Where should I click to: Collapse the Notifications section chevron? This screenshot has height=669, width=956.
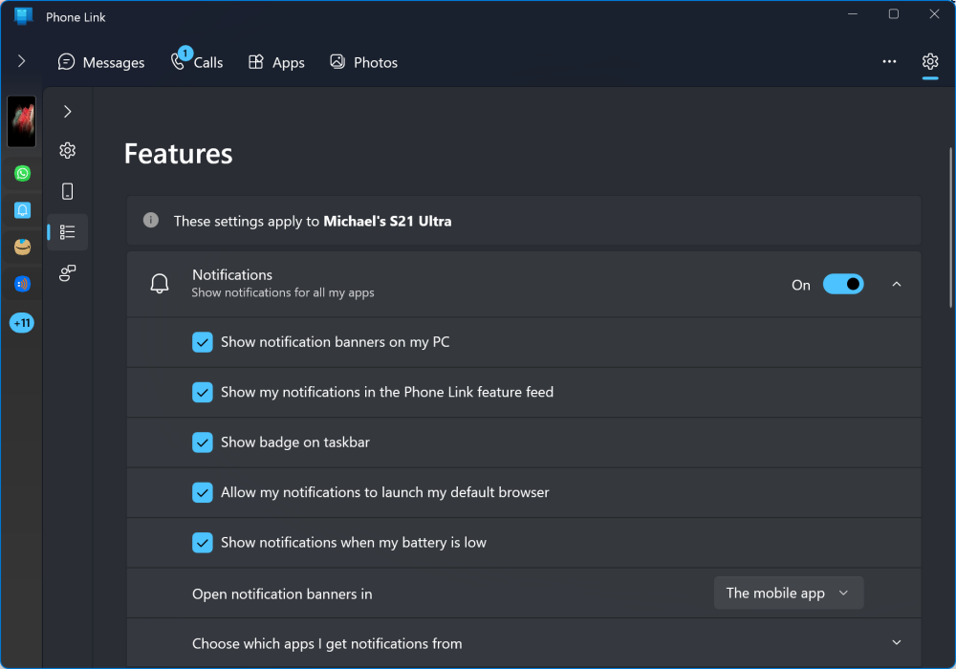pos(896,284)
